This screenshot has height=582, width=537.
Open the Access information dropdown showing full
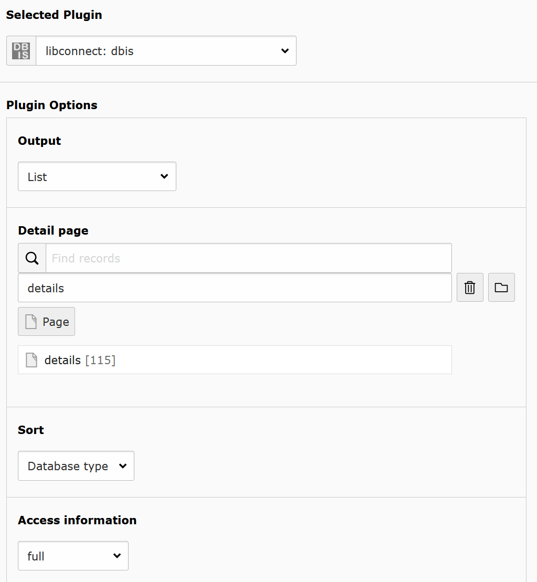click(x=73, y=555)
